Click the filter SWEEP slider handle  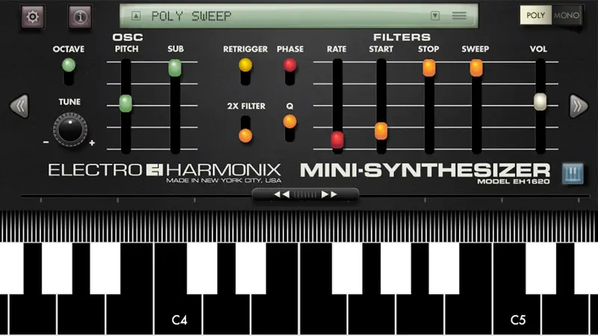[x=476, y=68]
